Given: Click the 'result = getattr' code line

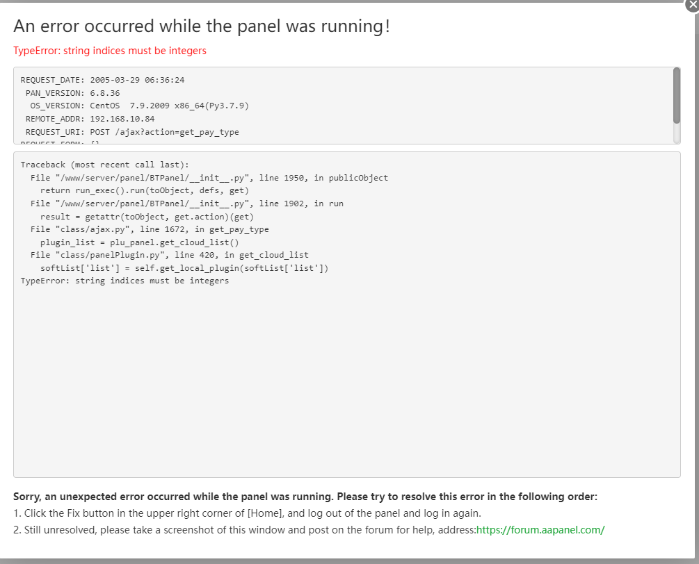Looking at the screenshot, I should (147, 217).
